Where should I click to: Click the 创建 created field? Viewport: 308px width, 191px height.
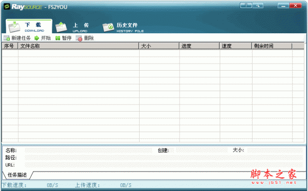tap(201, 151)
